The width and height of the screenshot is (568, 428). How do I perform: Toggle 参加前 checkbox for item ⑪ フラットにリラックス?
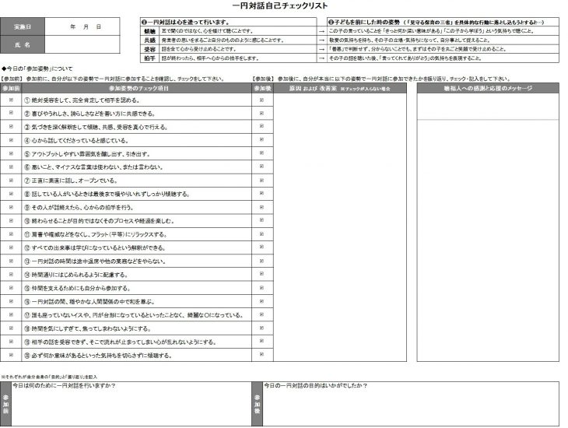[x=11, y=233]
